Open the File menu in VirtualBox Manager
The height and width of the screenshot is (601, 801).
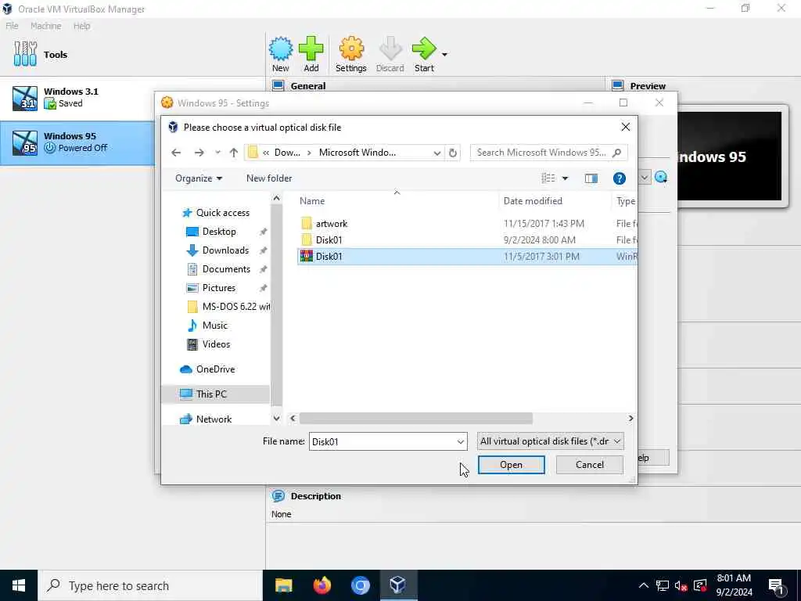(x=12, y=26)
